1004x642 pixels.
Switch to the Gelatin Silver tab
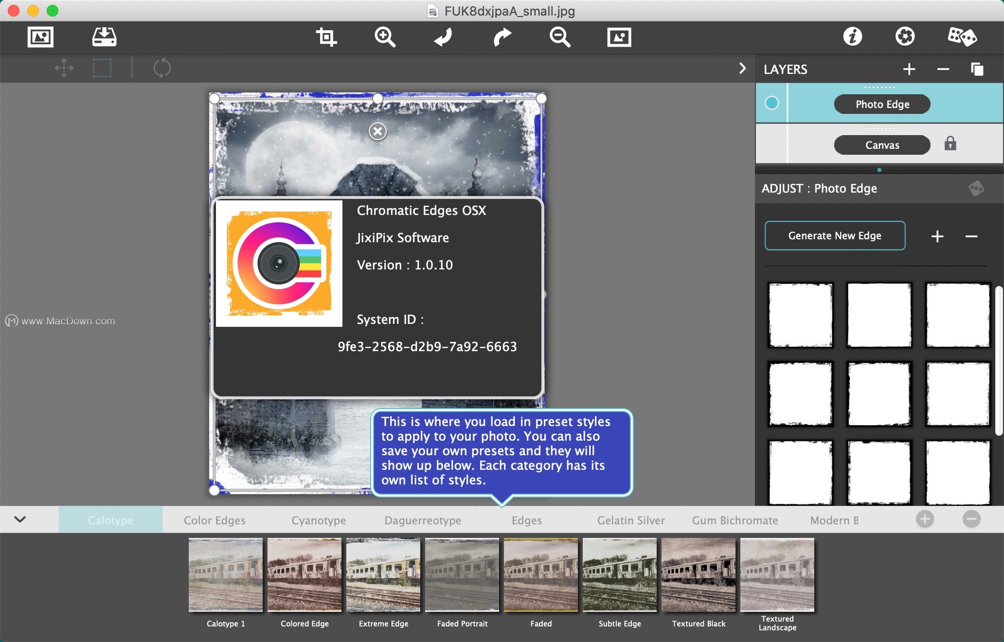[x=631, y=520]
